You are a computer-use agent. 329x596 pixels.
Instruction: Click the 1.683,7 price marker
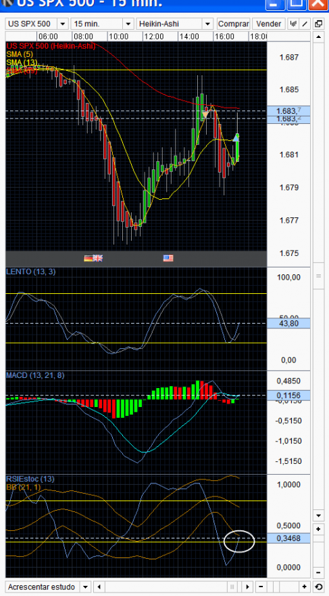pos(289,110)
